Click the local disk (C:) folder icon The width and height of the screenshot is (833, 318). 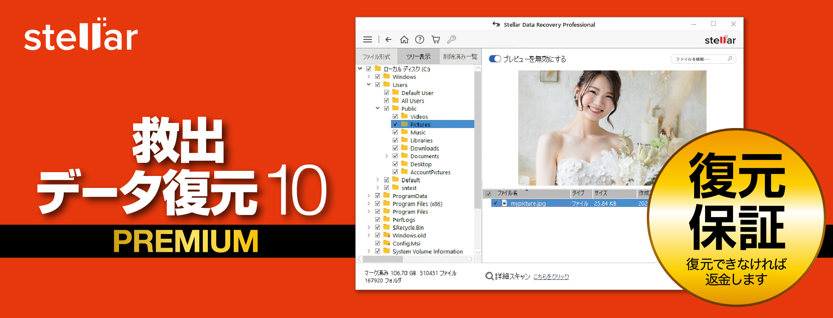click(x=378, y=68)
